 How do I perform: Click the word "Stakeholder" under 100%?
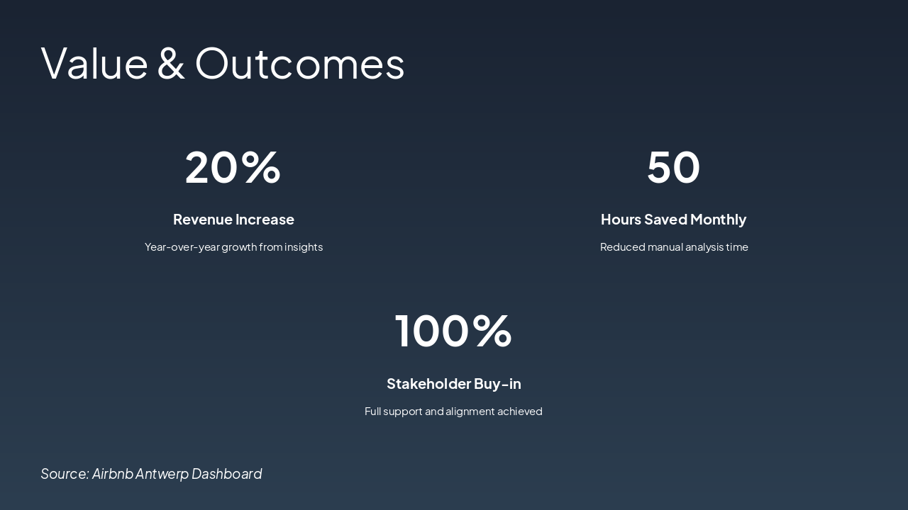click(x=428, y=384)
